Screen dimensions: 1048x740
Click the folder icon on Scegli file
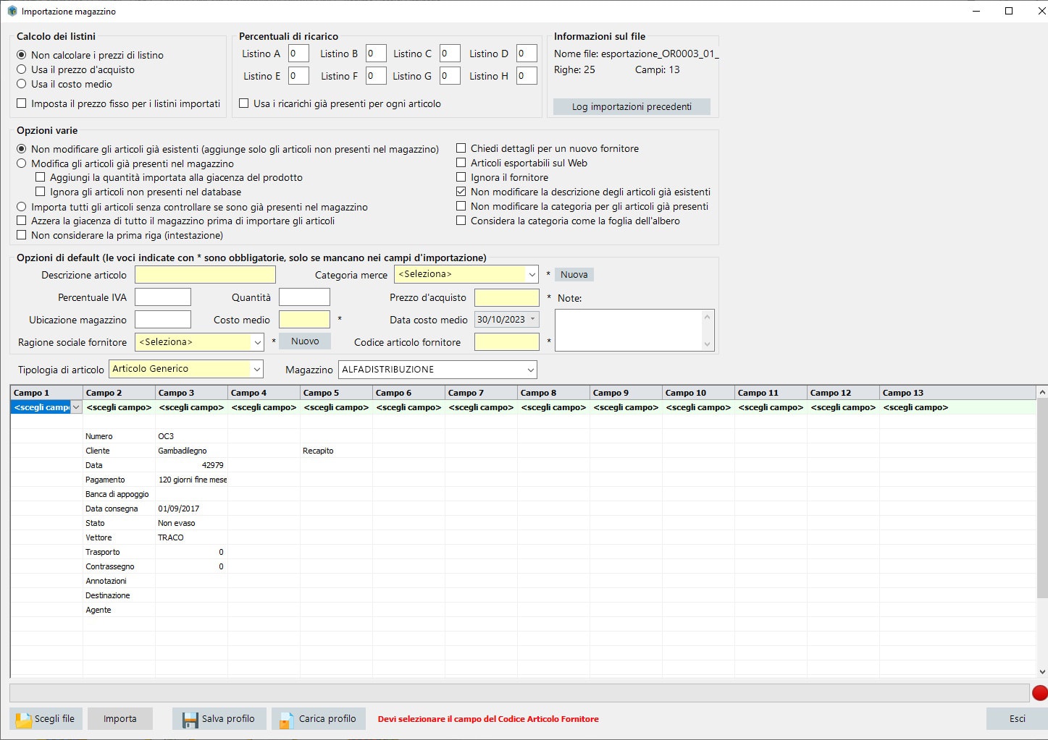click(24, 719)
